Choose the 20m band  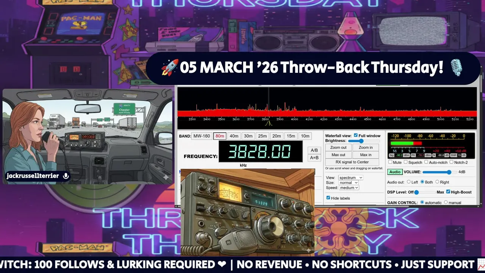(277, 136)
